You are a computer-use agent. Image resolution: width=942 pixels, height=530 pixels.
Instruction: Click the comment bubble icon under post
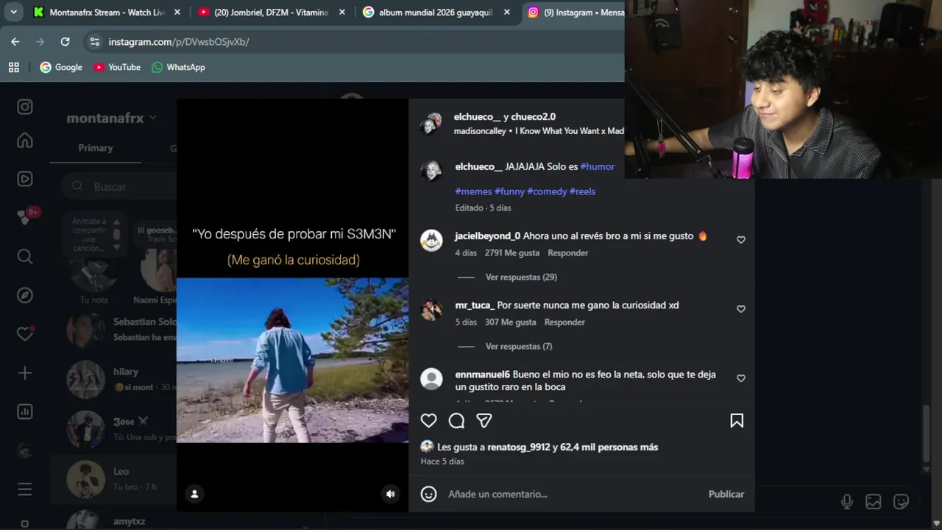[x=456, y=420]
